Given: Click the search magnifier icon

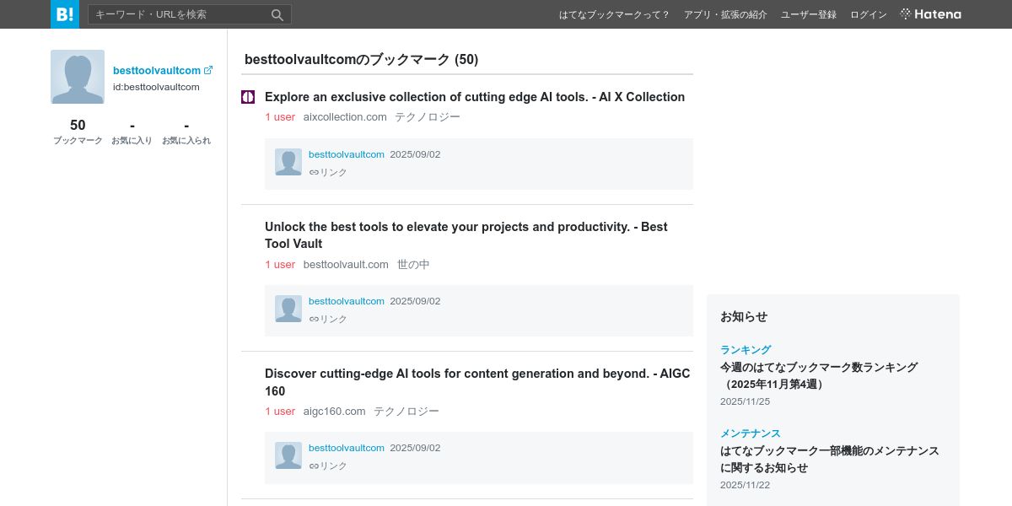Looking at the screenshot, I should click(x=277, y=14).
